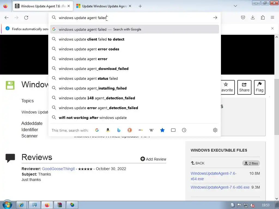Open Save to Pocket icon
This screenshot has width=279, height=209.
tap(243, 17)
